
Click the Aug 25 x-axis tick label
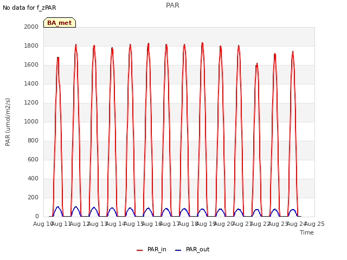(314, 224)
